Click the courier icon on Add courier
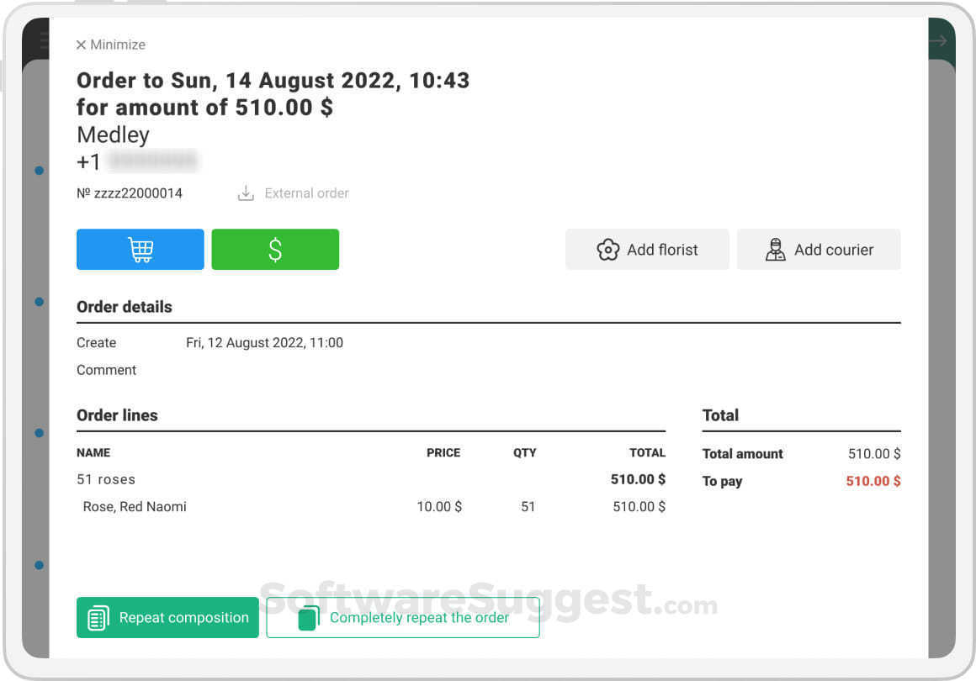The width and height of the screenshot is (976, 681). point(775,250)
